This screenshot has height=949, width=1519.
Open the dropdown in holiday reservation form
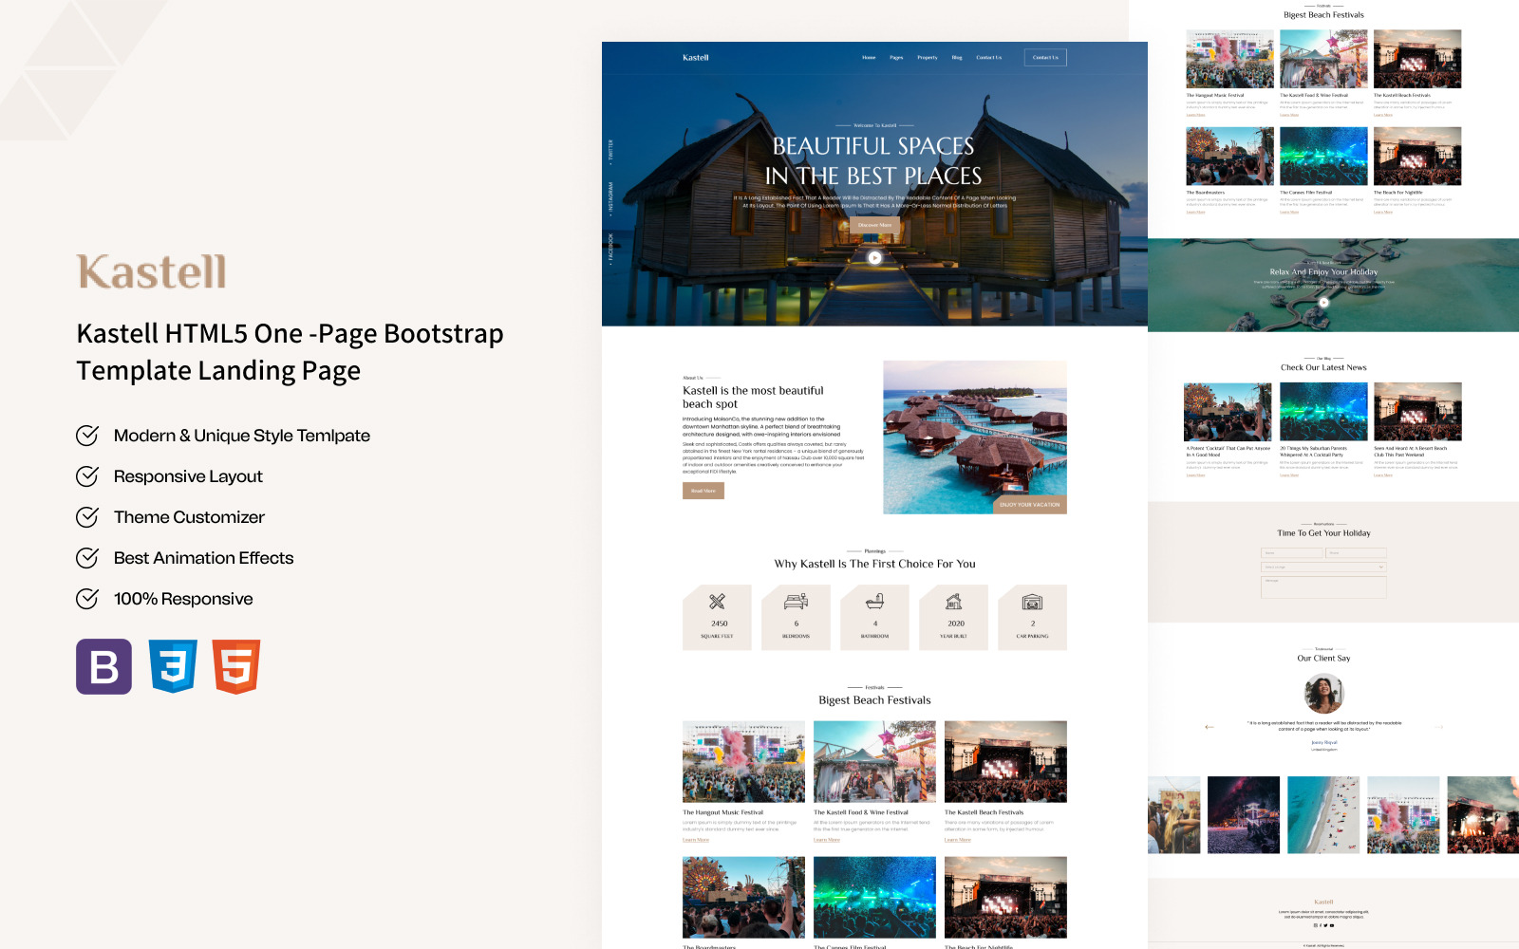click(1323, 567)
